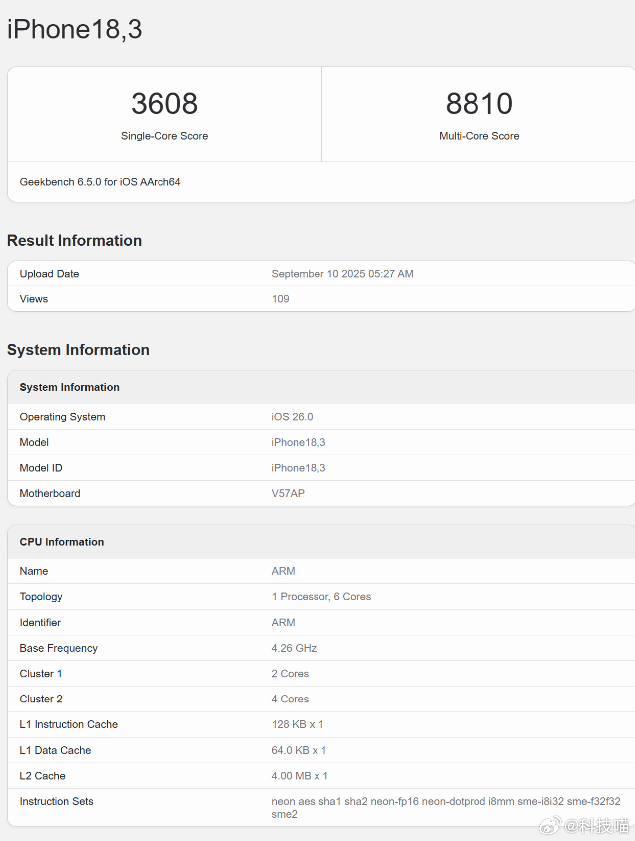The height and width of the screenshot is (841, 635).
Task: Click the L1 Instruction Cache label
Action: click(x=69, y=724)
